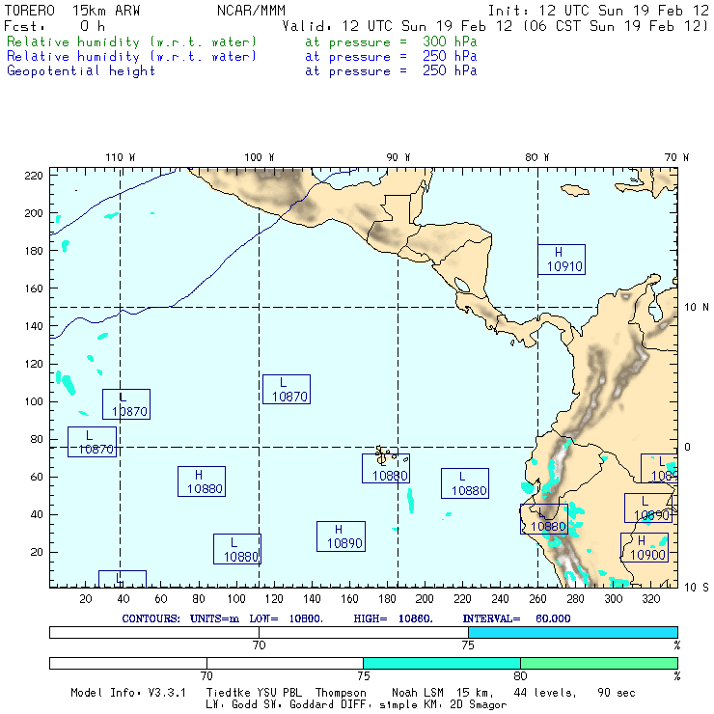Click the cyan segment above 75 in upper colorbar

[573, 632]
